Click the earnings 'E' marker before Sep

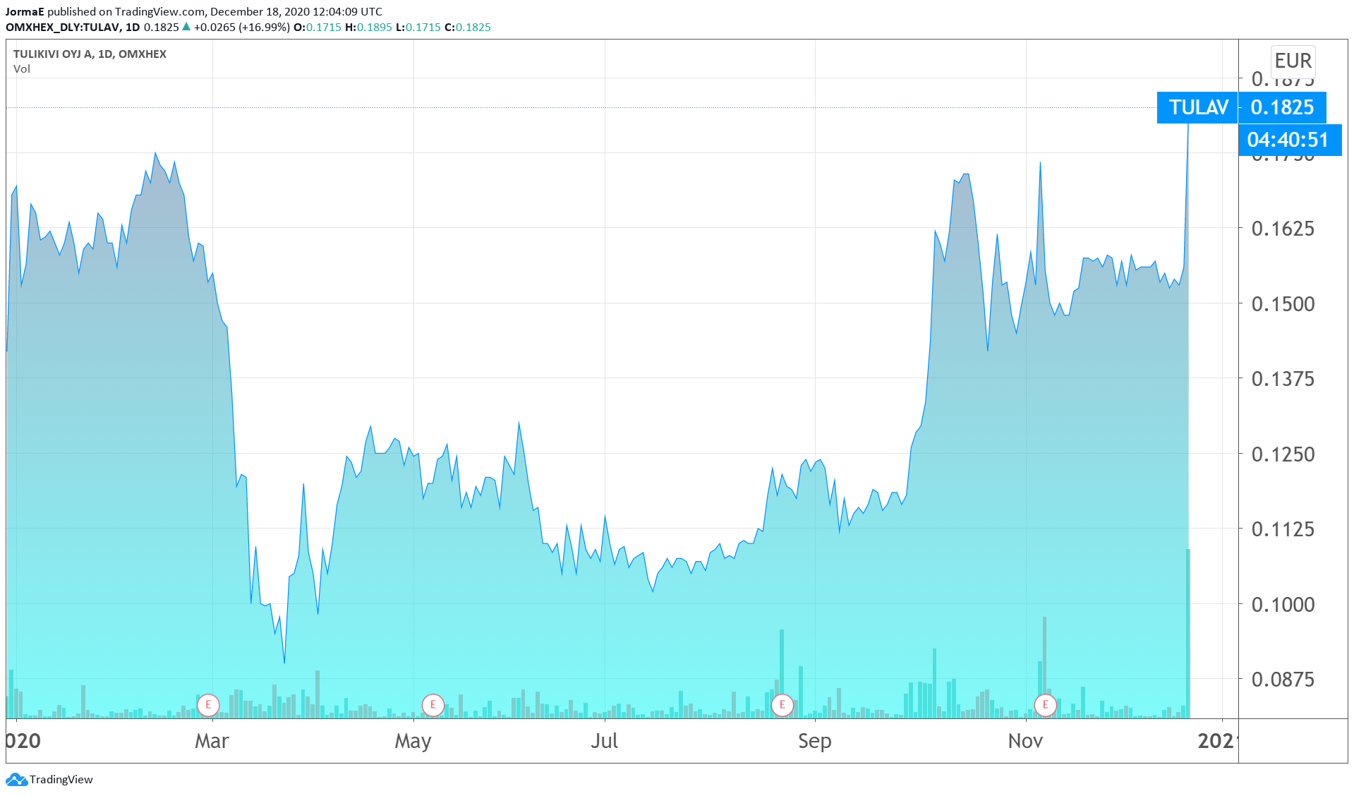pos(782,705)
